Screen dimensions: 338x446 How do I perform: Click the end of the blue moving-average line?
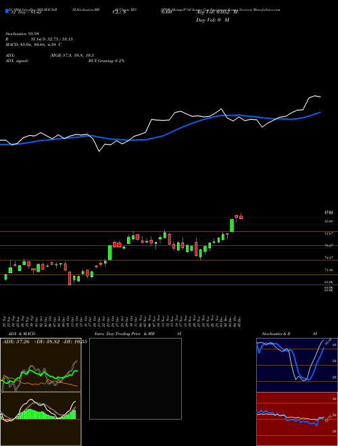pyautogui.click(x=320, y=112)
